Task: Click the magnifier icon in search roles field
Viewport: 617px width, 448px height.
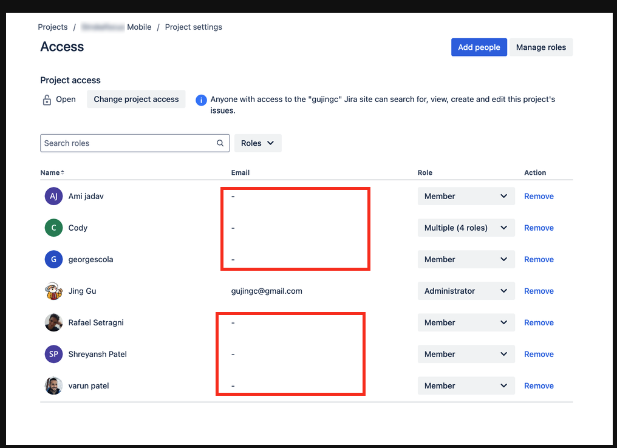Action: [x=220, y=143]
